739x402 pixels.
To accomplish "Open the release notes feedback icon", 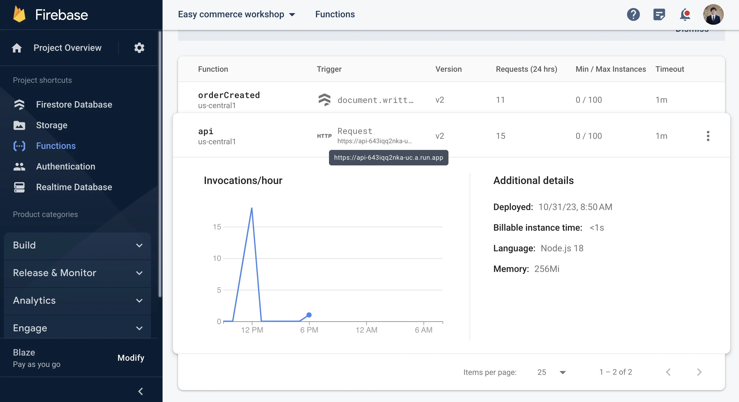I will [x=659, y=14].
